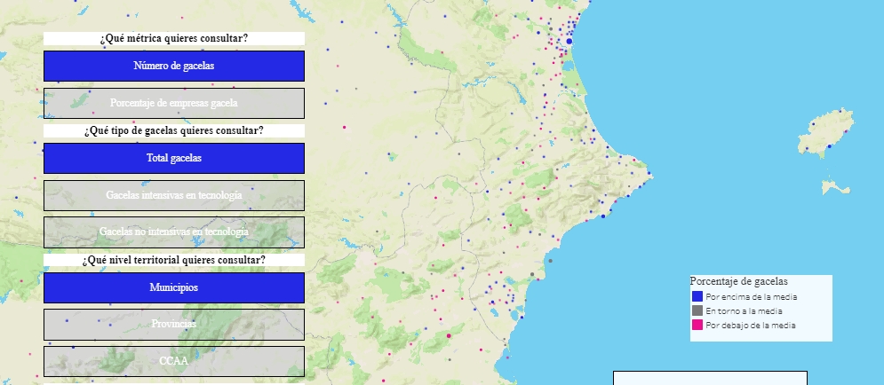
Task: Filter by Gacelas no intensivas en tecnología
Action: tap(174, 232)
